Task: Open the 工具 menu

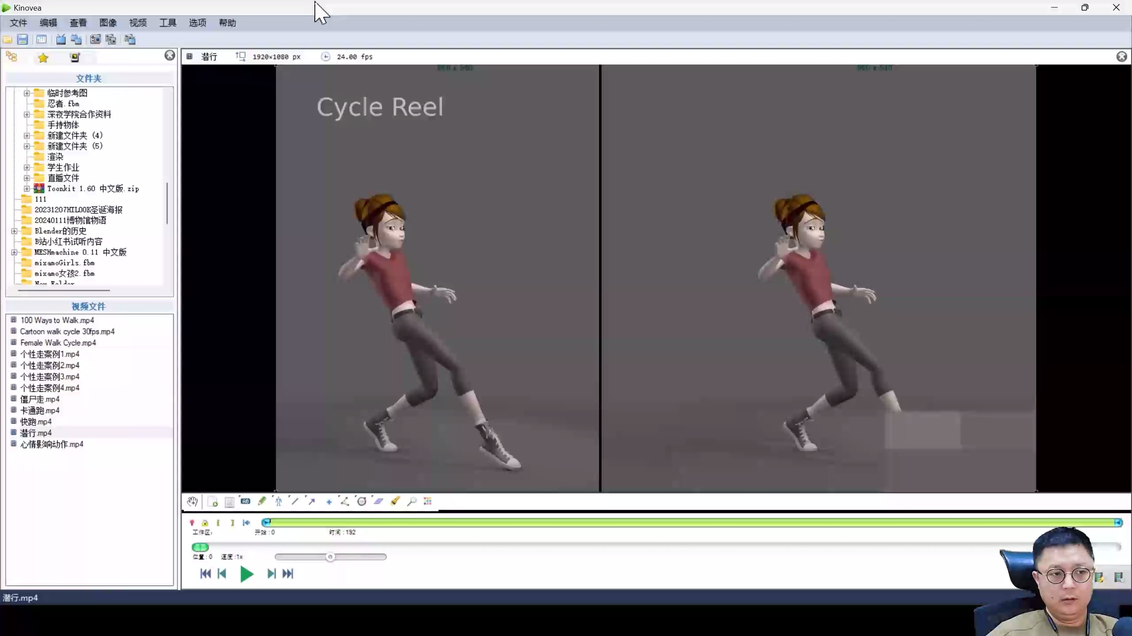Action: [168, 23]
